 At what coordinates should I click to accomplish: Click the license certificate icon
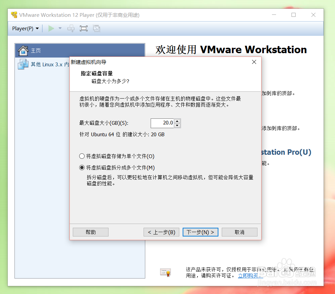(x=165, y=272)
